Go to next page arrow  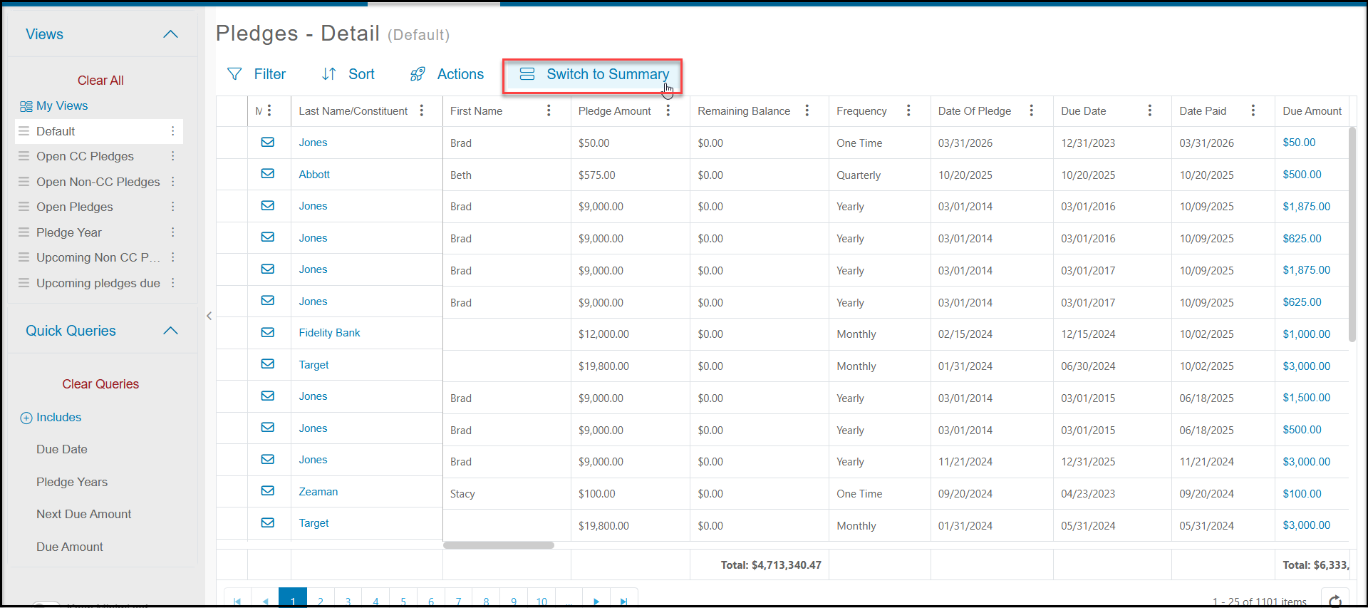(x=596, y=601)
